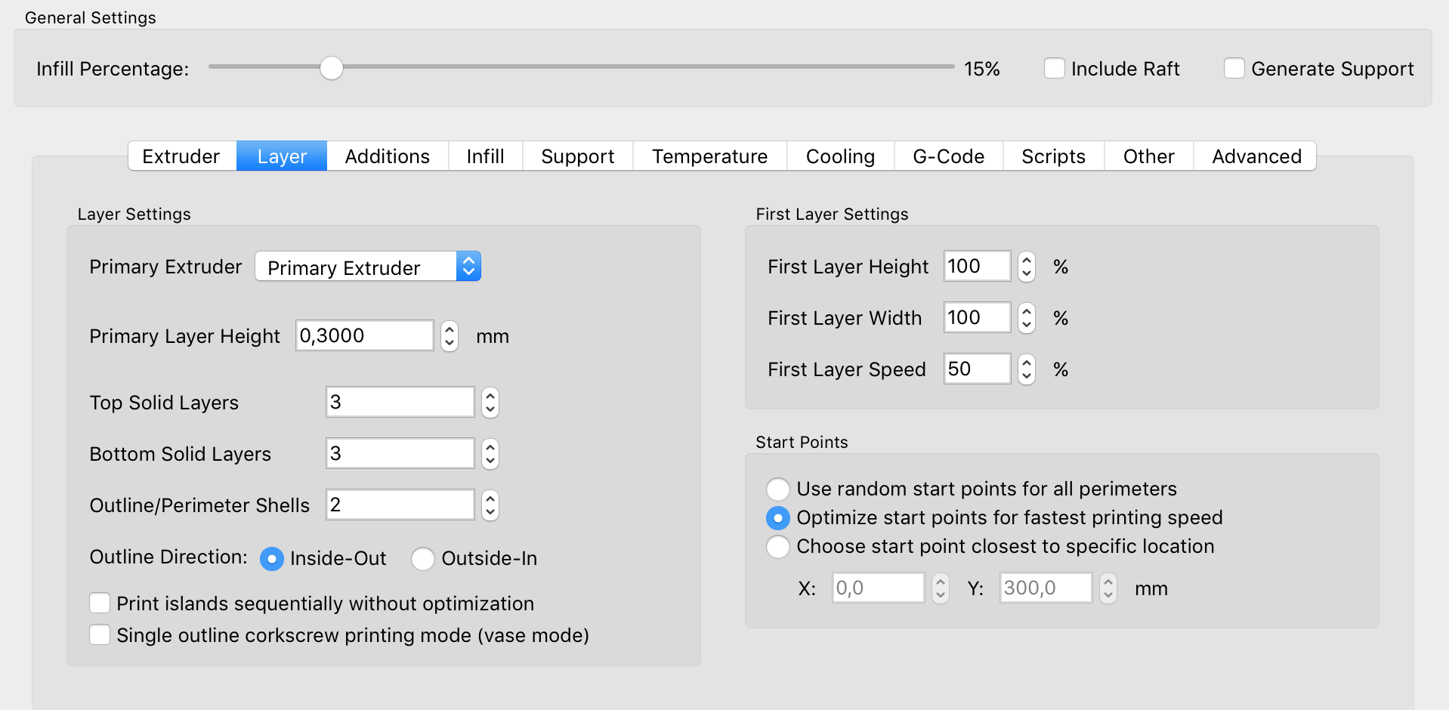Open the Temperature settings tab

click(709, 156)
